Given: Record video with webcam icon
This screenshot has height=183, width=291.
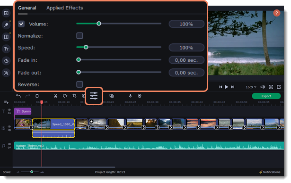Looking at the screenshot, I should (x=140, y=96).
